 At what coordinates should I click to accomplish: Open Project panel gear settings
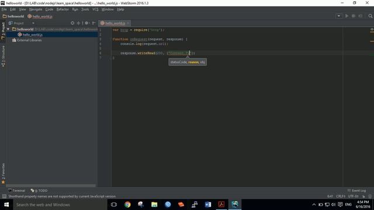pos(87,23)
